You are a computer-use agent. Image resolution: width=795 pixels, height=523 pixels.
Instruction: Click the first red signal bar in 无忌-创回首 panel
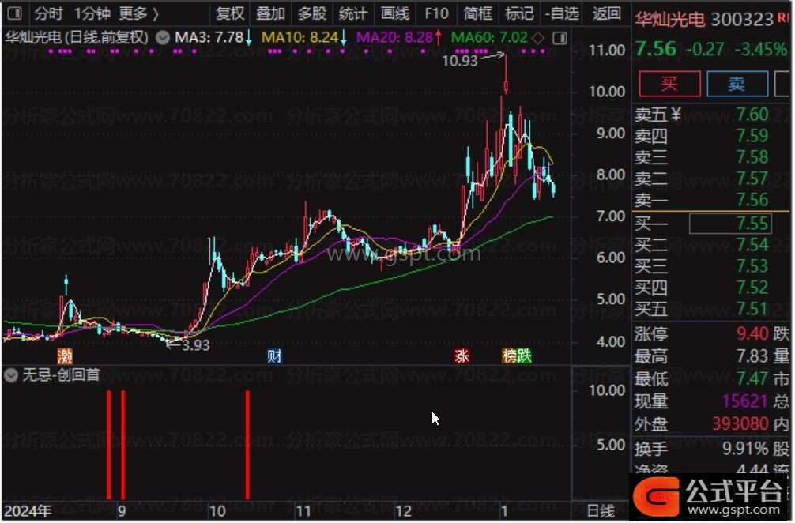point(109,445)
